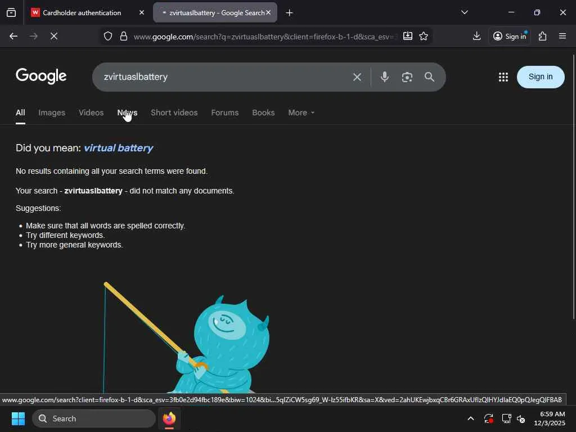Image resolution: width=576 pixels, height=432 pixels.
Task: Go to Google homepage via logo
Action: pos(41,76)
